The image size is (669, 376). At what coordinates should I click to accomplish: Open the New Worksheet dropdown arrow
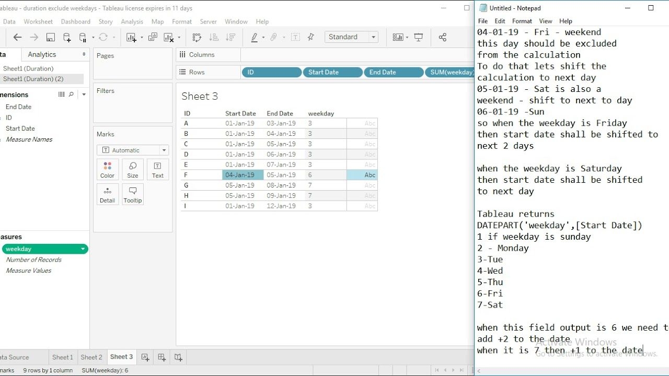click(141, 38)
